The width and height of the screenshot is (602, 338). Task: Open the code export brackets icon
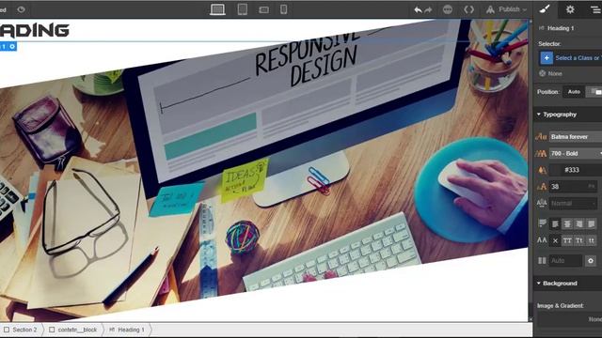[468, 9]
